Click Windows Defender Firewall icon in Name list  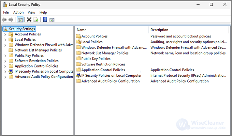point(78,47)
